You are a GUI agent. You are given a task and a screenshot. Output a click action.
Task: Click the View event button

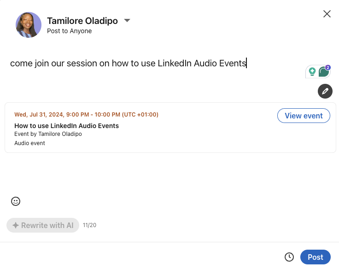pyautogui.click(x=304, y=116)
